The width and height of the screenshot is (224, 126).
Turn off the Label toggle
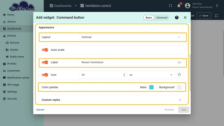(45, 62)
